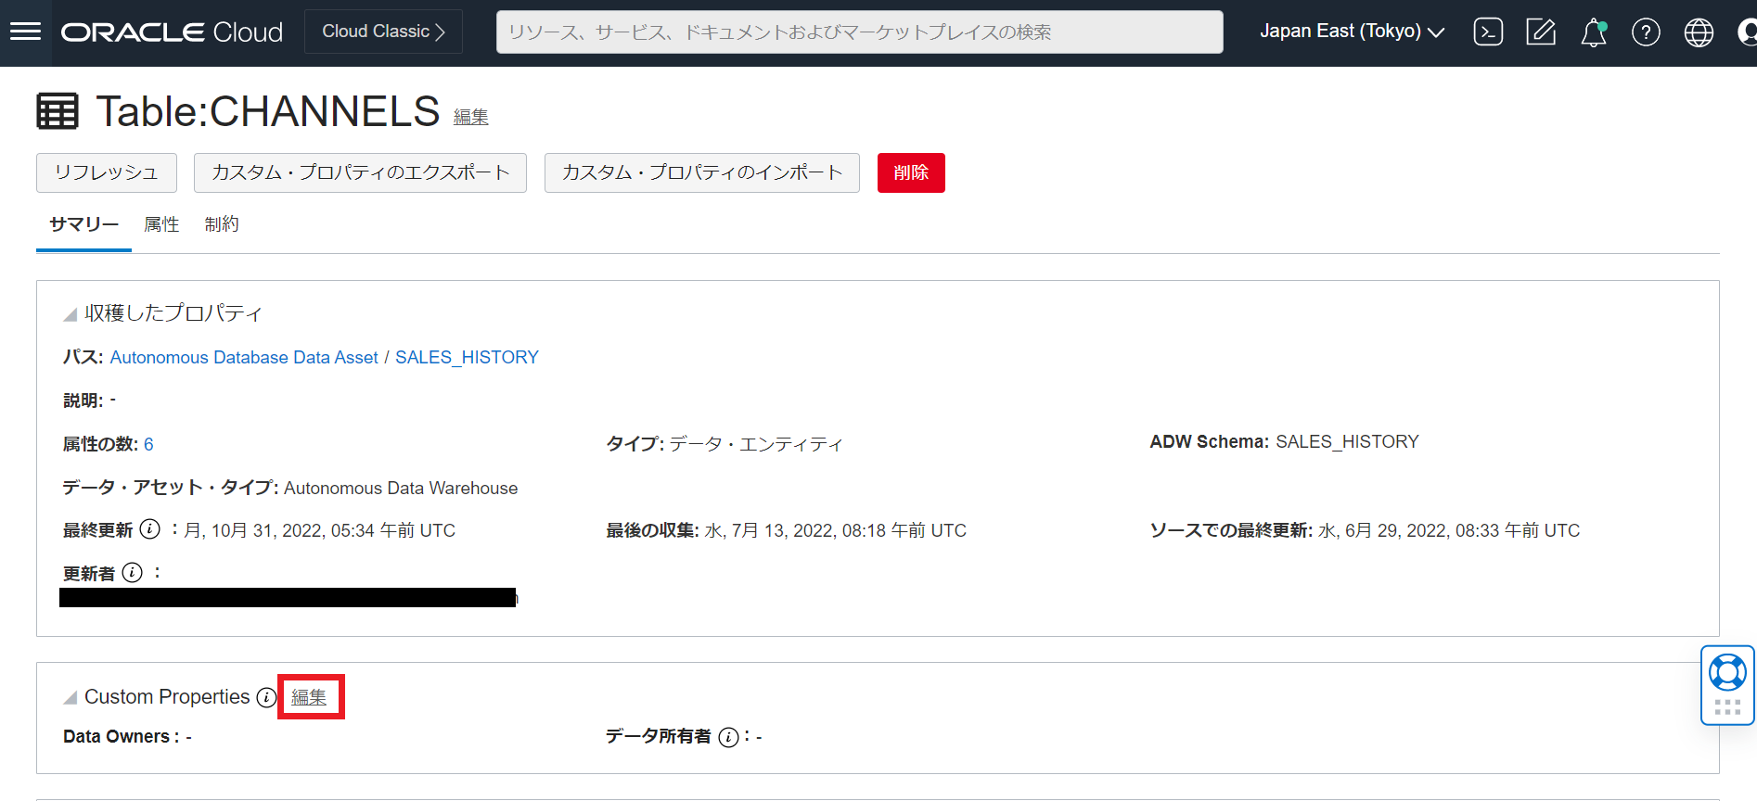Open the Japan East (Tokyo) region dropdown
This screenshot has height=801, width=1757.
pos(1352,32)
